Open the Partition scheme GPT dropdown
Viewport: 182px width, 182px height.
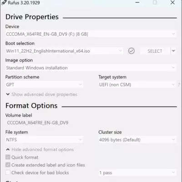tap(44, 85)
